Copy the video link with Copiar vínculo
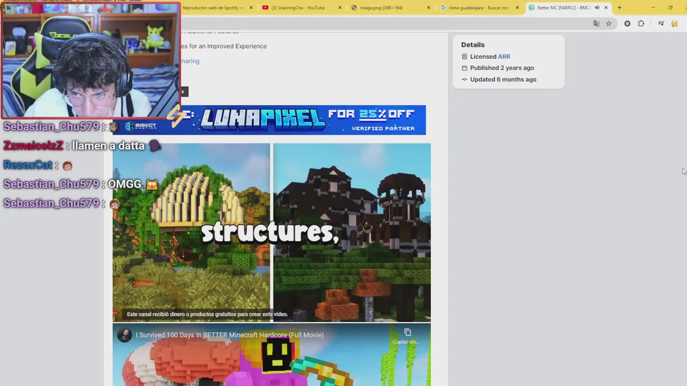Viewport: 687px width, 386px height. (x=407, y=336)
